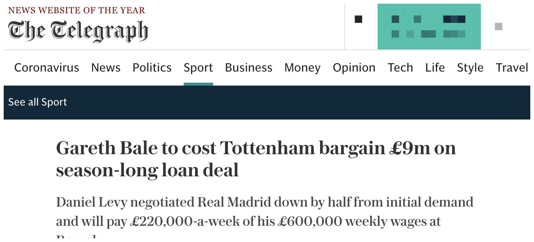Screen dimensions: 534x242
Task: Go to the Tech section
Action: pyautogui.click(x=400, y=68)
